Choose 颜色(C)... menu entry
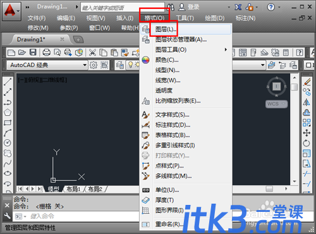Screen dimensions: 316x234 coord(186,60)
